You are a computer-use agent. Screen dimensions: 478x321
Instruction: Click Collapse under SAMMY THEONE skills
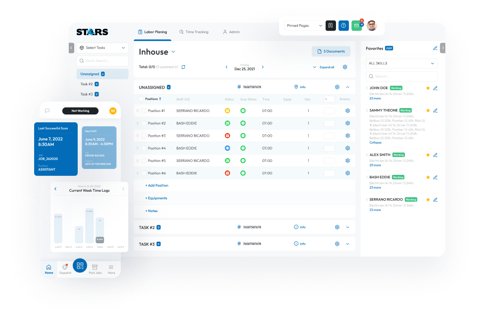(x=375, y=143)
